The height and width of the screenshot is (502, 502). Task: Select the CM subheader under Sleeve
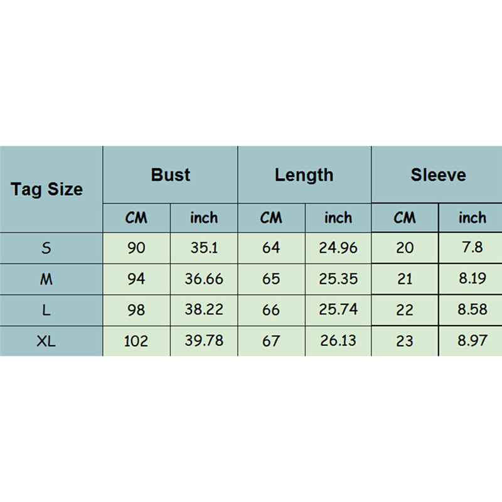405,218
